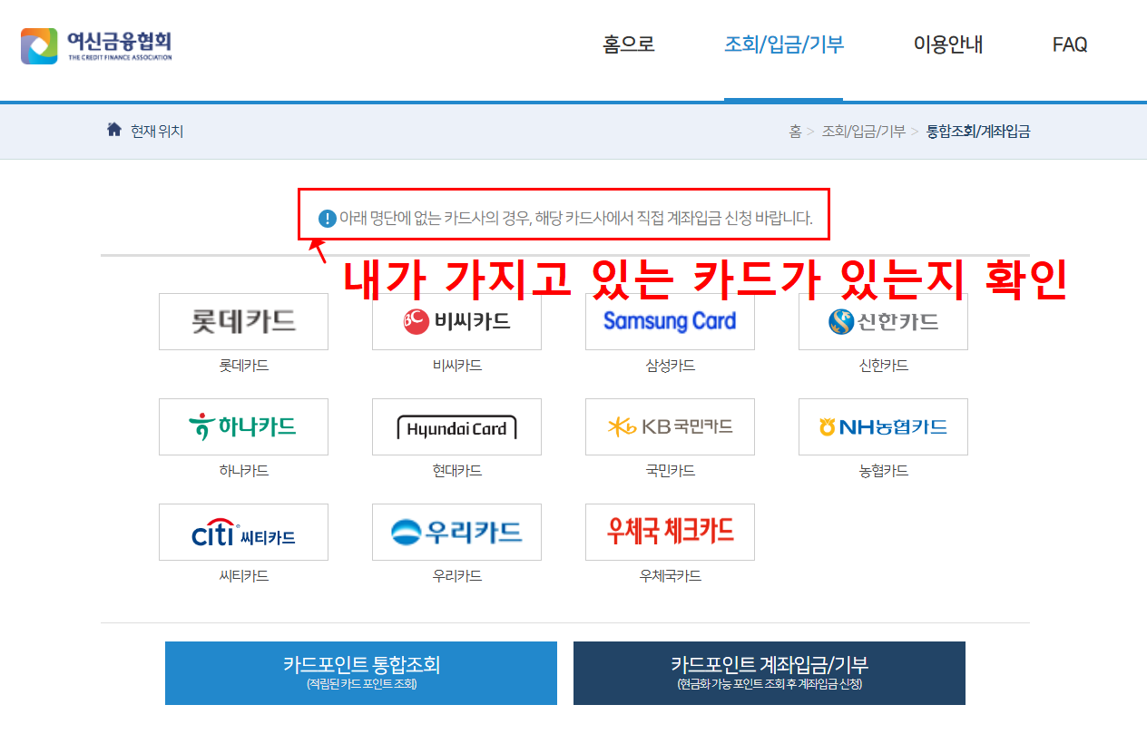1147x744 pixels.
Task: Select the KB국민카드 logo card
Action: pyautogui.click(x=670, y=426)
